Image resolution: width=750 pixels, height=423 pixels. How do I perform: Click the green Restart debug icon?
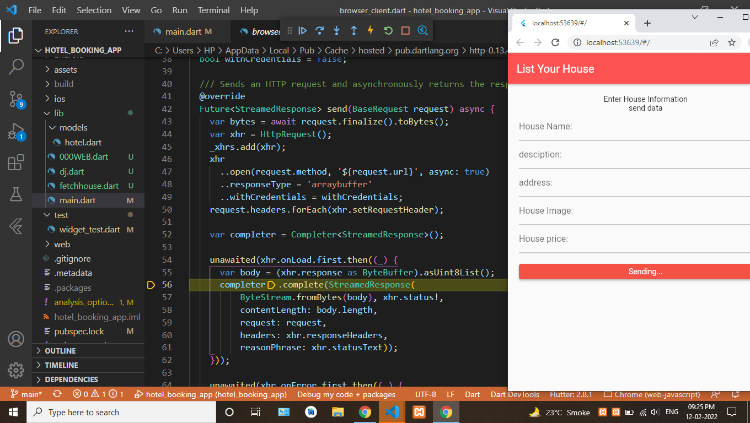[388, 31]
